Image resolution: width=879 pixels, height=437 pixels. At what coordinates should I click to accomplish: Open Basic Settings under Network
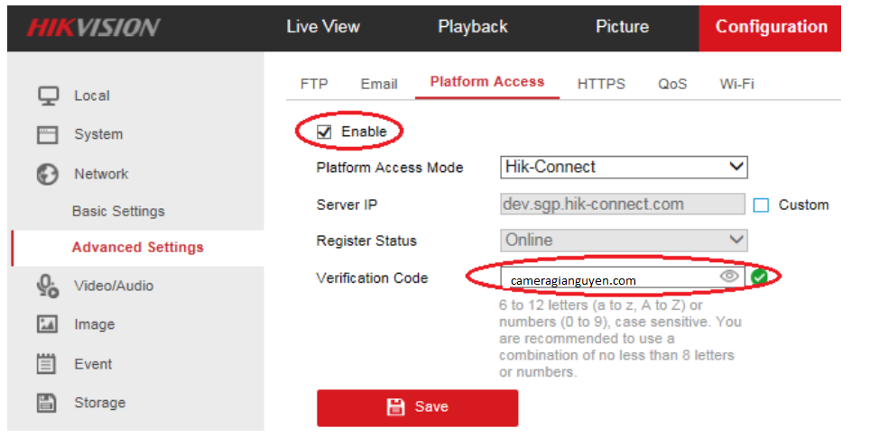tap(118, 211)
